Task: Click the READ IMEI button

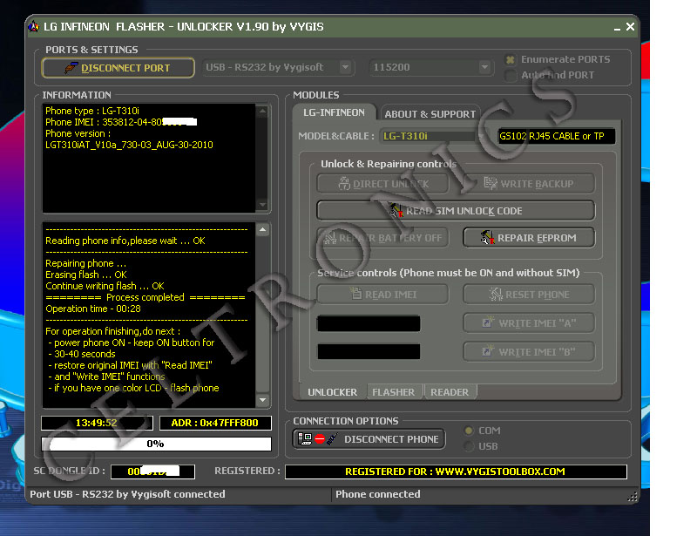Action: 382,294
